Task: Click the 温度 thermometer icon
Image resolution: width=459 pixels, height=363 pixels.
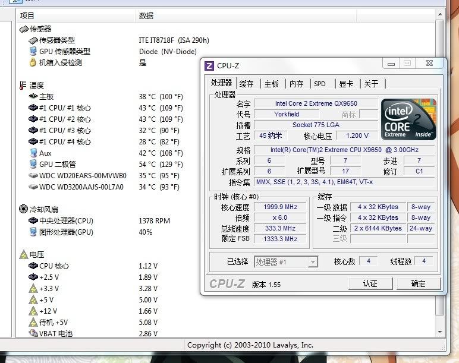Action: pos(23,85)
